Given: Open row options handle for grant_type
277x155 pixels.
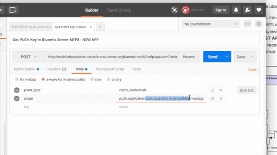Looking at the screenshot, I should (x=213, y=90).
